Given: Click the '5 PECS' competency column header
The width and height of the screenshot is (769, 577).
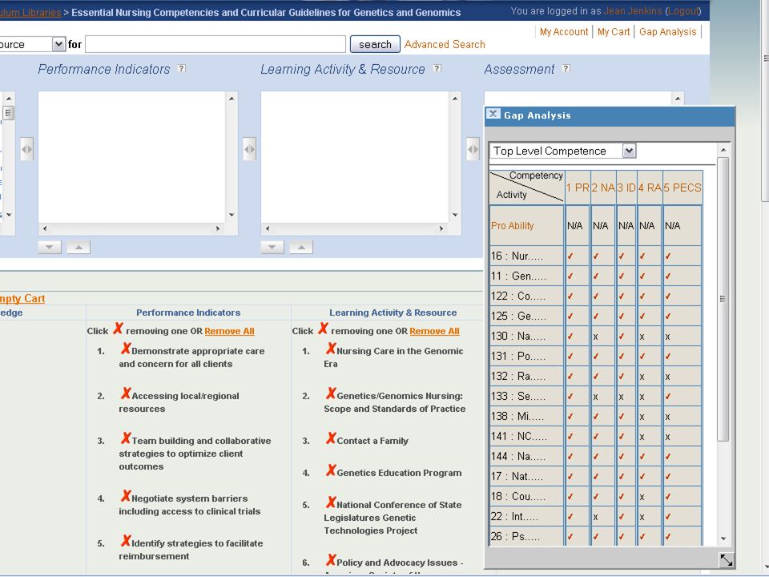Looking at the screenshot, I should [x=682, y=188].
